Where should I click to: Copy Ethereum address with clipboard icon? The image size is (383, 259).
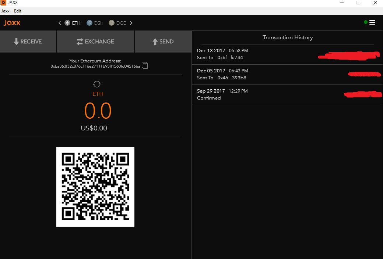point(145,65)
